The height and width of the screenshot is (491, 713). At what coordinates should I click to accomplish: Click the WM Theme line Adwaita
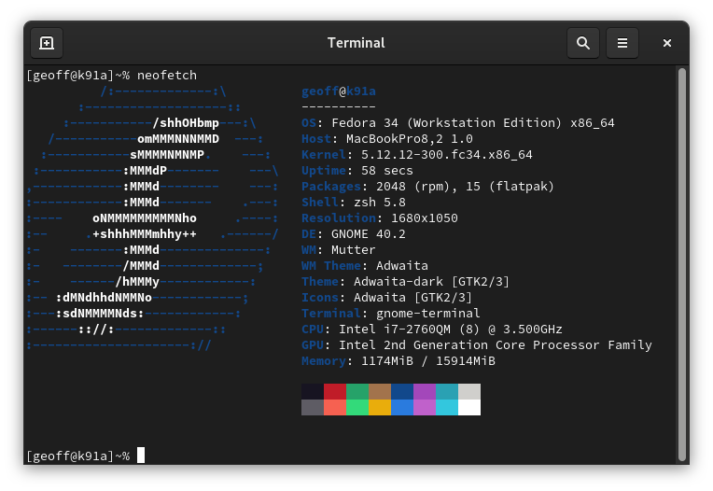[x=365, y=266]
